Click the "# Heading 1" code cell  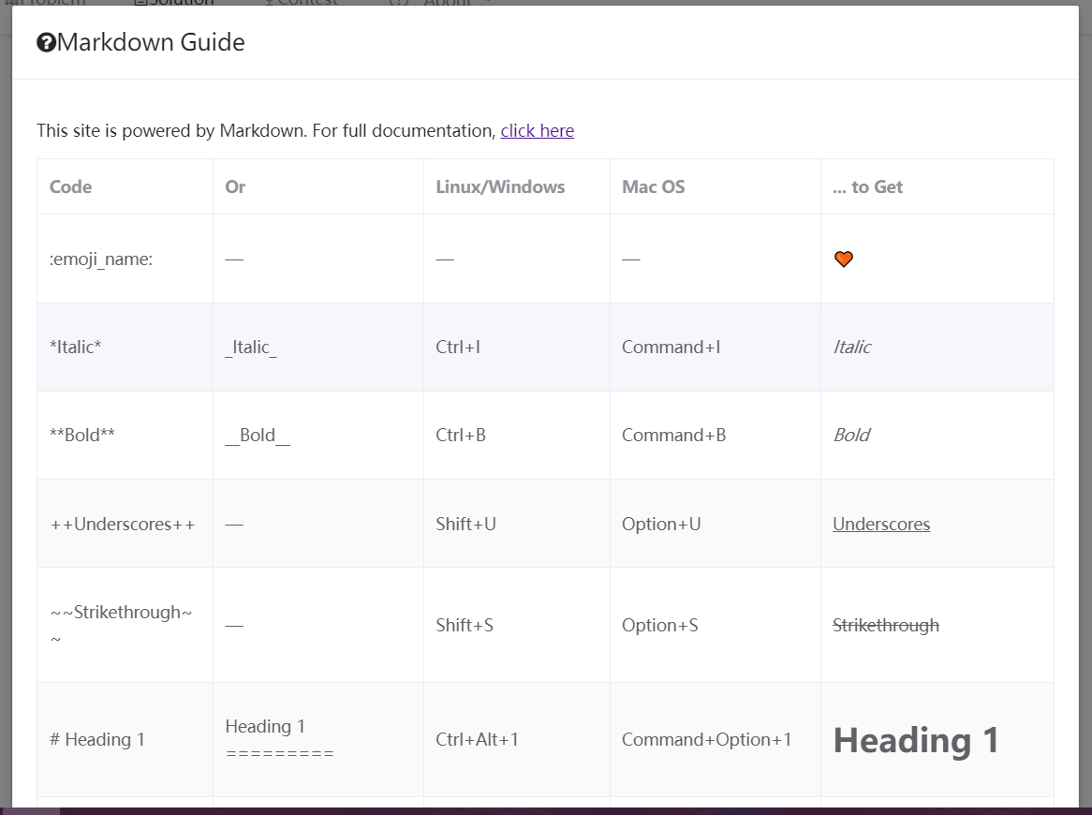pyautogui.click(x=97, y=739)
